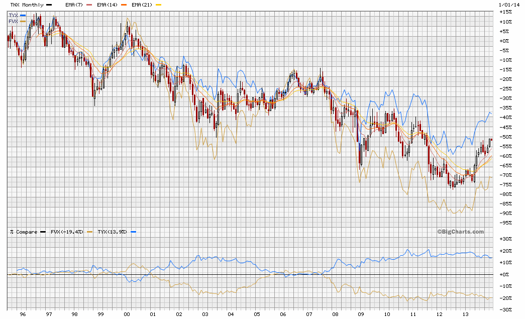Click the 00 year label on x-axis
This screenshot has width=525, height=319.
coord(127,314)
